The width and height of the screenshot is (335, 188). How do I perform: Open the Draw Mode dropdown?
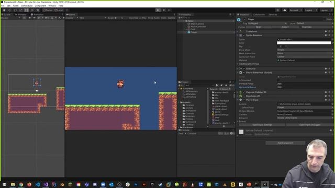[x=305, y=50]
